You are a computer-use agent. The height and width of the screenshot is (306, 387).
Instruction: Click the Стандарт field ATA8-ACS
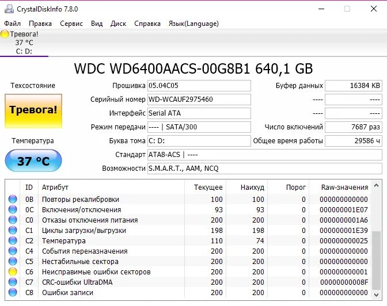pyautogui.click(x=264, y=155)
